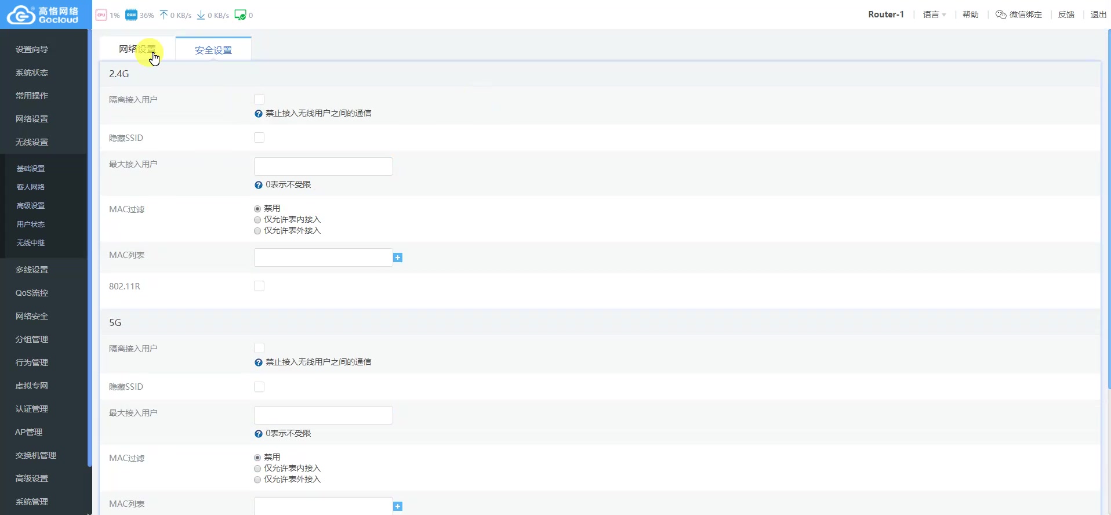1111x515 pixels.
Task: Select 5G MAC过滤 禁用 radio
Action: click(x=257, y=458)
